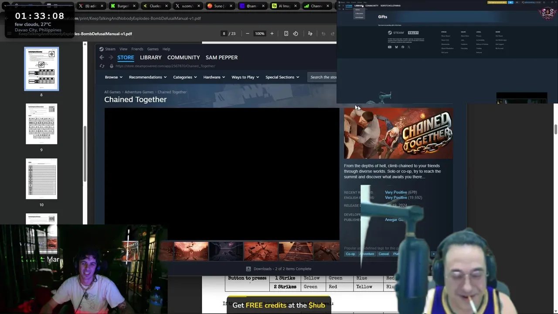Expand Ways to Play menu
The height and width of the screenshot is (314, 558).
(x=245, y=77)
